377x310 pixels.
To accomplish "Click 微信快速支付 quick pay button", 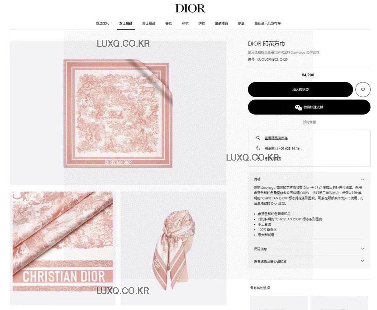I will pos(309,107).
